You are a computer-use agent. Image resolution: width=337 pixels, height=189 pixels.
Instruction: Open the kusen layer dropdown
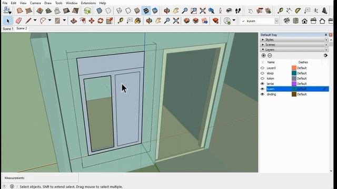(276, 21)
